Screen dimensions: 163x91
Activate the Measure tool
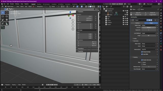7,24
